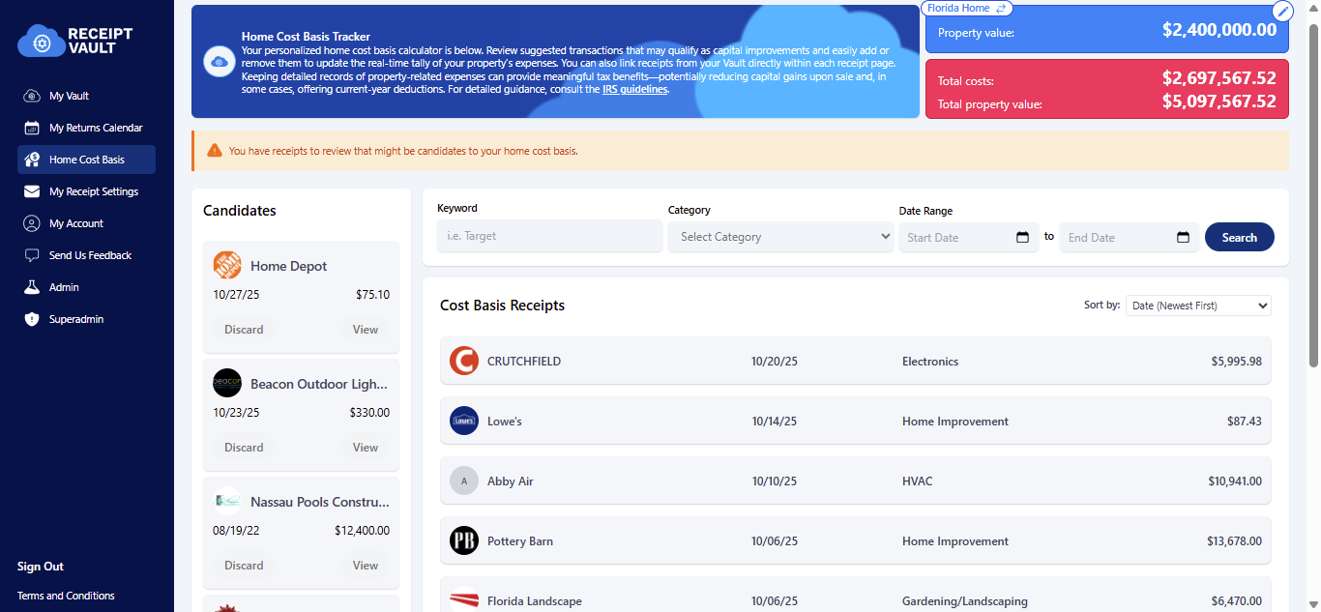This screenshot has width=1321, height=612.
Task: Discard the Nassau Pools candidate
Action: click(244, 566)
